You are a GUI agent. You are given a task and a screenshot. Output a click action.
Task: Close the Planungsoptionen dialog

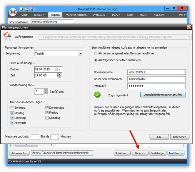point(189,27)
